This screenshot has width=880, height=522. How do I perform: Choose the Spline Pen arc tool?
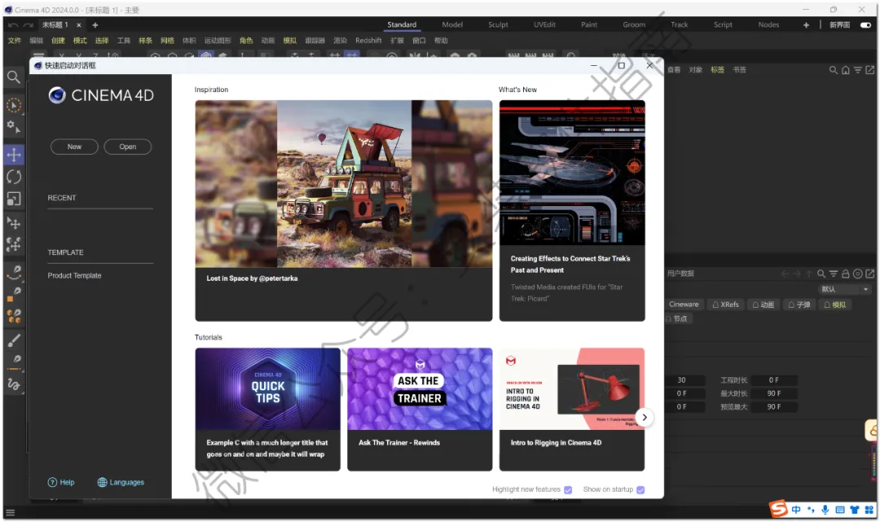(14, 273)
